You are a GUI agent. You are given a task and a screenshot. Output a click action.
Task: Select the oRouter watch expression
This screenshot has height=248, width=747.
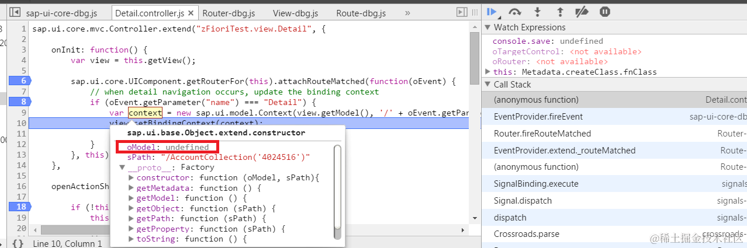551,61
